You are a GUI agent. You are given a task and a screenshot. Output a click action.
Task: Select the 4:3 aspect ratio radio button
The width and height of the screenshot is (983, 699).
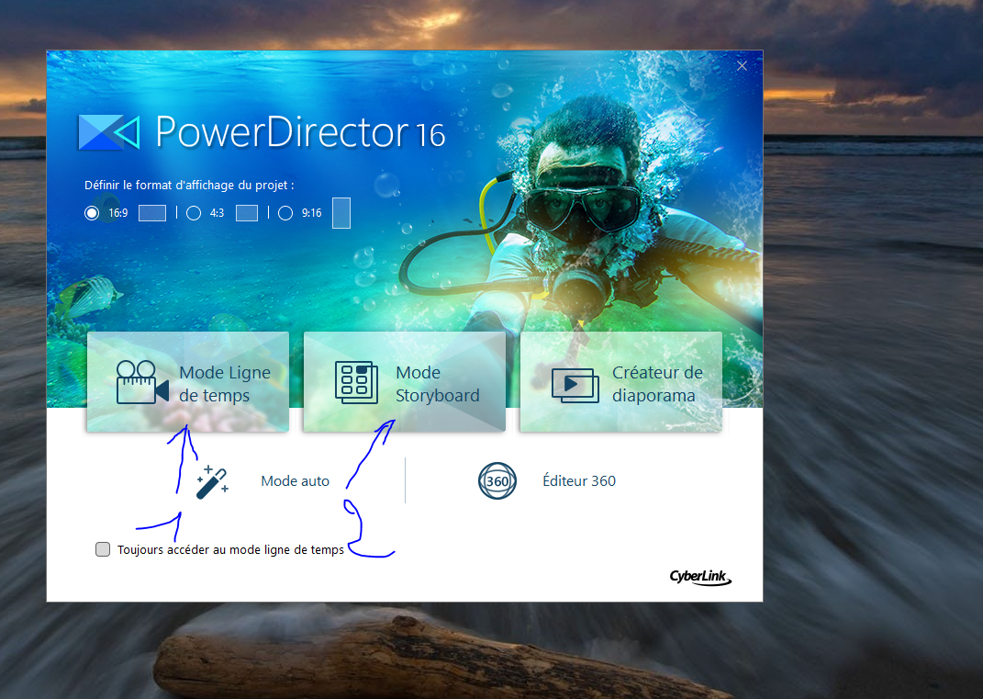pyautogui.click(x=194, y=213)
